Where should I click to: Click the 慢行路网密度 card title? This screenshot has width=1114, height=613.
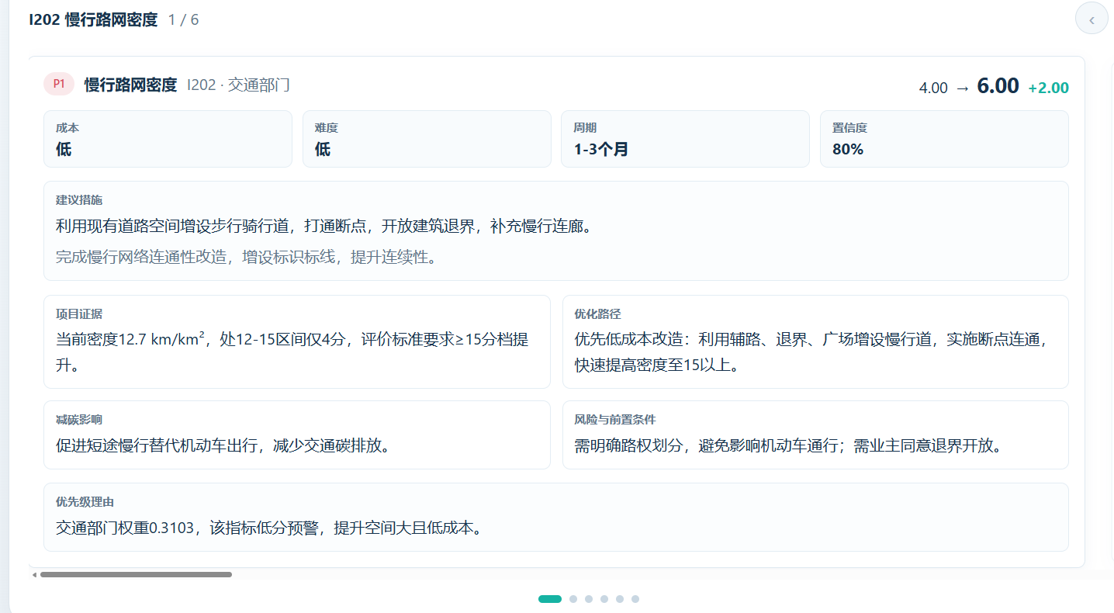pyautogui.click(x=130, y=85)
